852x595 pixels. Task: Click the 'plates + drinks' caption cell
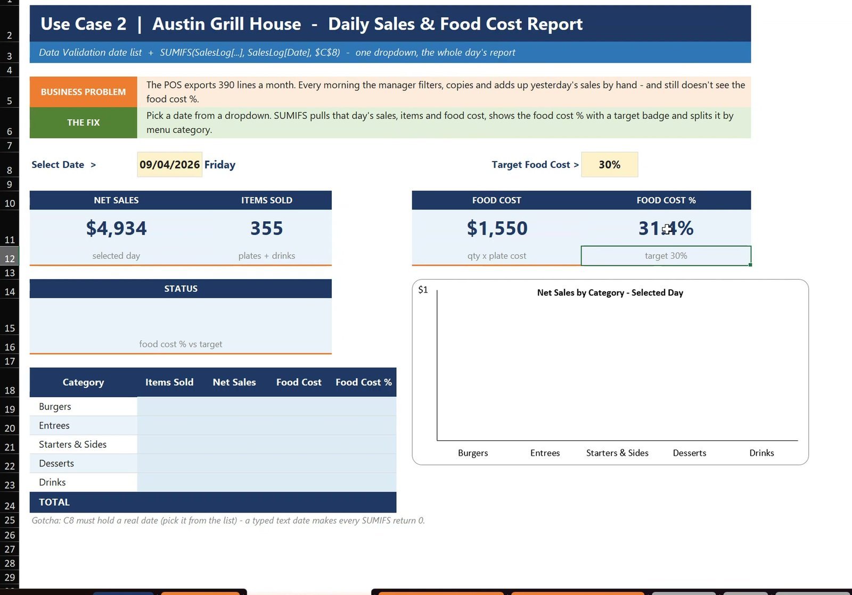(x=267, y=256)
